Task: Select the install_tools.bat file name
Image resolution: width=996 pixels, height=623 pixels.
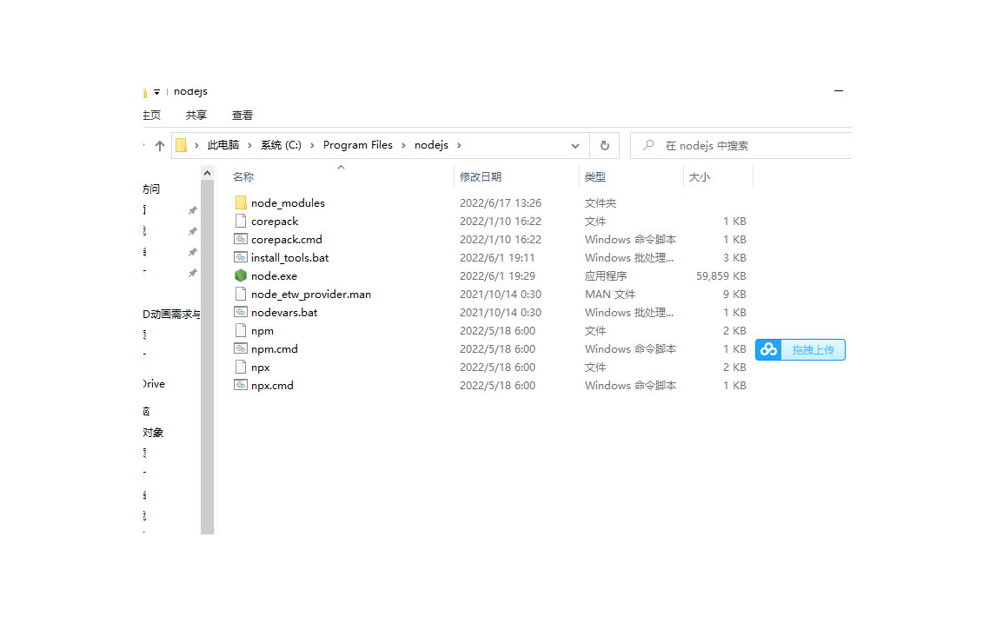Action: [x=289, y=257]
